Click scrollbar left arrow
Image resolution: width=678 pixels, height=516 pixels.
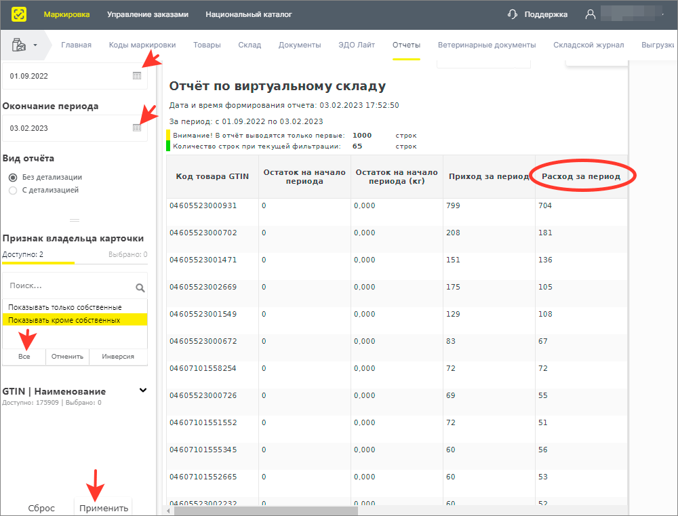(x=168, y=511)
